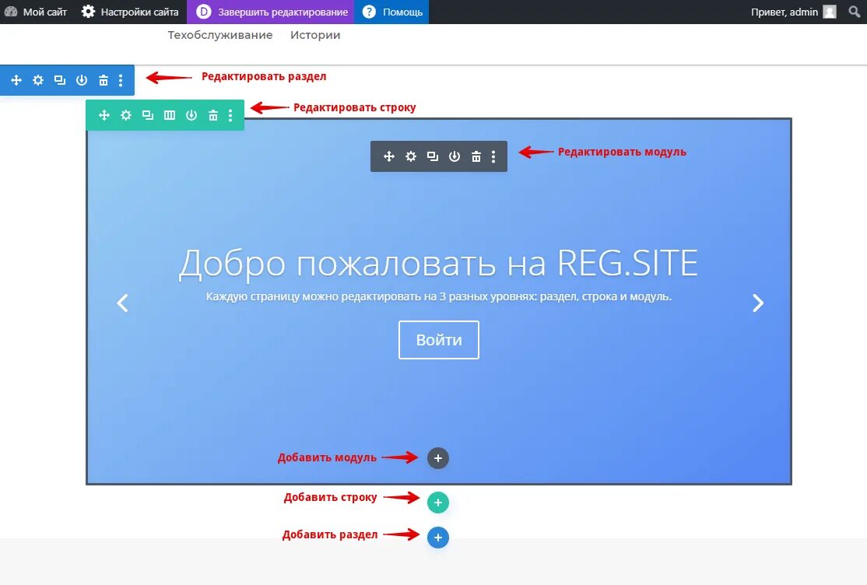Screen dimensions: 867x585
Task: Add a module with dark plus button
Action: (438, 458)
